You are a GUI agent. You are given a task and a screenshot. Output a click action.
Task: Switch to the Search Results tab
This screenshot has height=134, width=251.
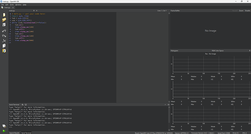[14, 133]
